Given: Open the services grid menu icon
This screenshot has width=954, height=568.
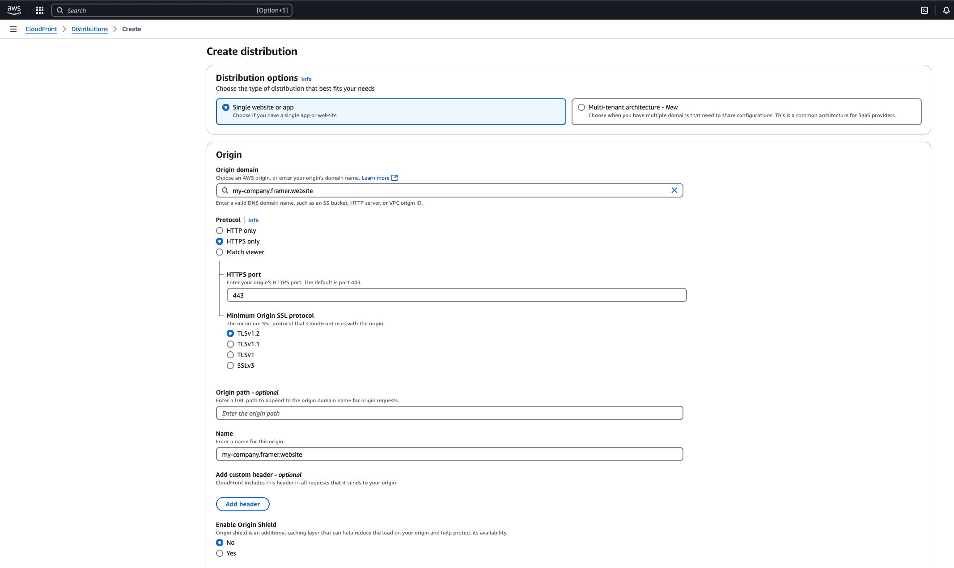Looking at the screenshot, I should click(x=40, y=10).
